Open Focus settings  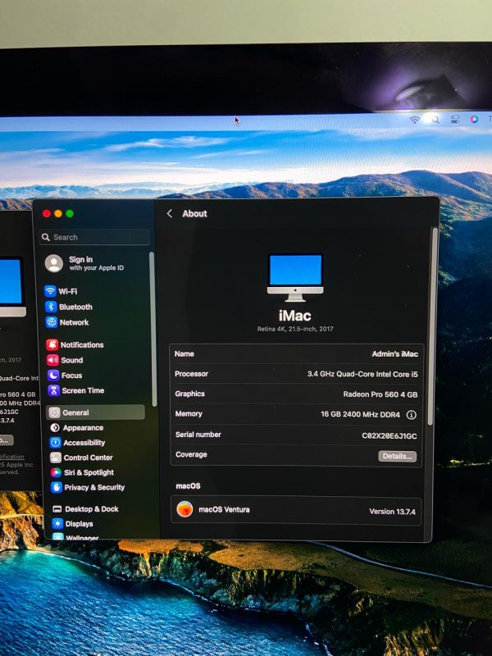tap(71, 376)
